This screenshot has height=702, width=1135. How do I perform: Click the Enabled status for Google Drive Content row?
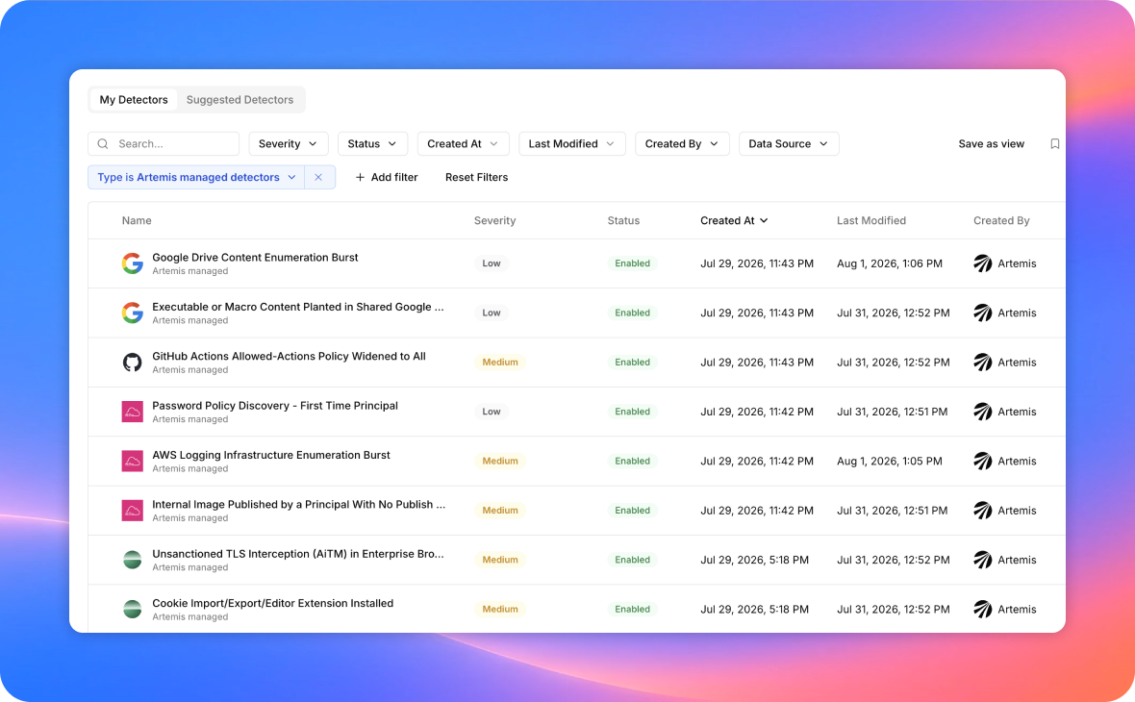pos(633,263)
